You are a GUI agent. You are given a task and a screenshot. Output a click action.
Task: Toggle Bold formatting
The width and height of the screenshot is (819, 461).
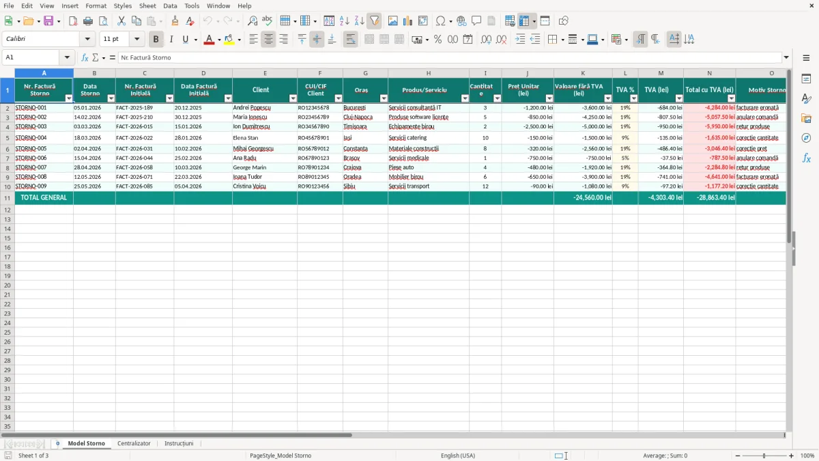[156, 40]
